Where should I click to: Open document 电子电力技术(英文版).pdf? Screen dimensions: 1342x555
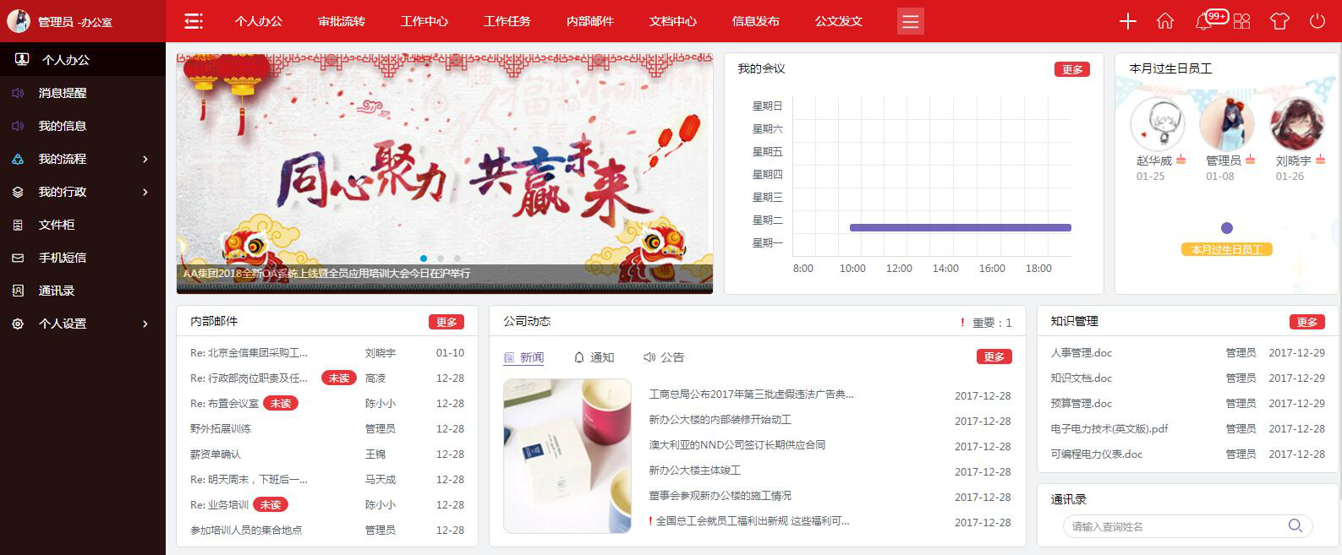[1109, 429]
